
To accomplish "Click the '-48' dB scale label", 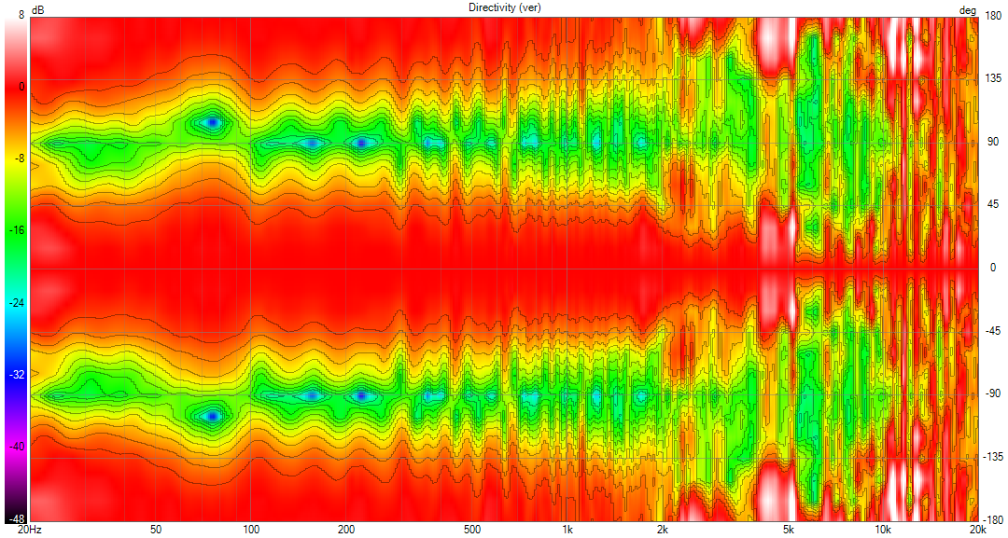I will [x=18, y=518].
